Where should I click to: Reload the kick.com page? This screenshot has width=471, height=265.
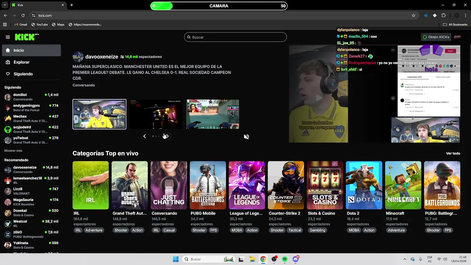coord(23,15)
